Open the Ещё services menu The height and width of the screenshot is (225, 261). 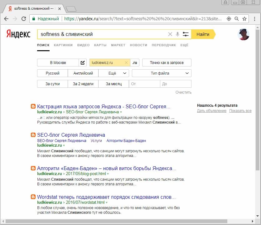[184, 45]
